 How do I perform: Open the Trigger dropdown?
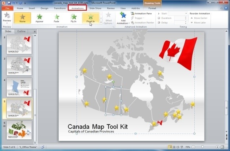click(x=138, y=18)
